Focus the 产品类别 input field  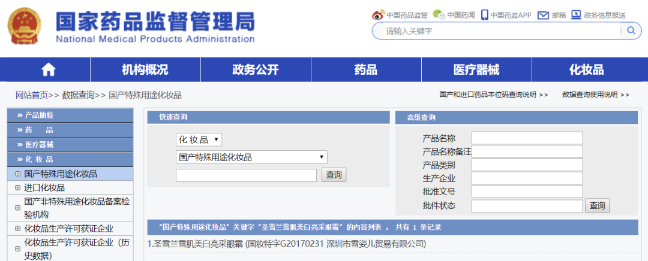tap(527, 165)
